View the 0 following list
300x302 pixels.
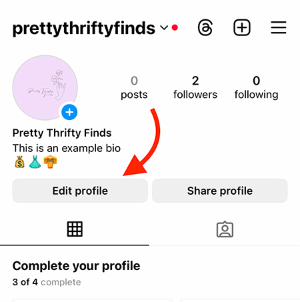[x=256, y=87]
